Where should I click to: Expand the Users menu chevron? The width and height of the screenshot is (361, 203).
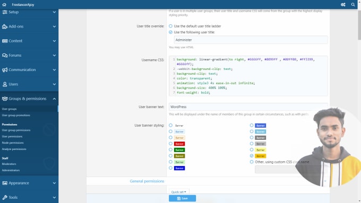click(x=54, y=84)
